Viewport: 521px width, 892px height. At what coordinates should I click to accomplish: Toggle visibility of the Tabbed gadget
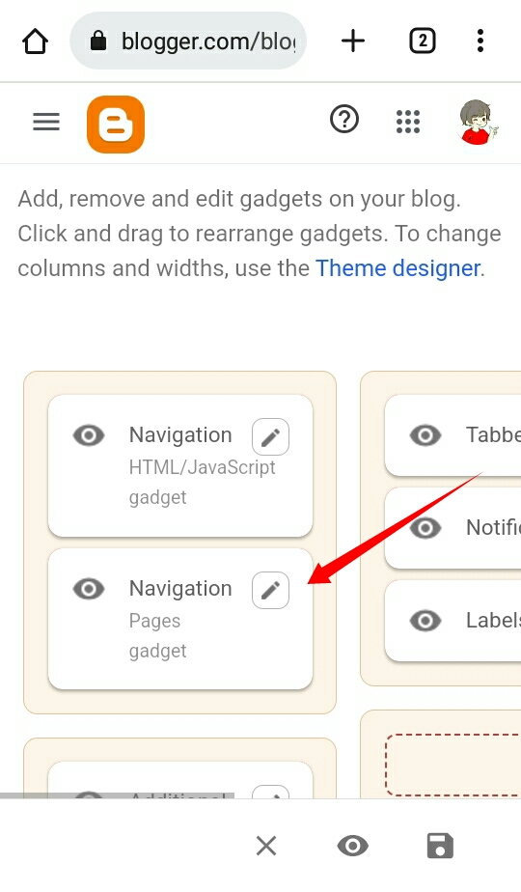pos(425,435)
